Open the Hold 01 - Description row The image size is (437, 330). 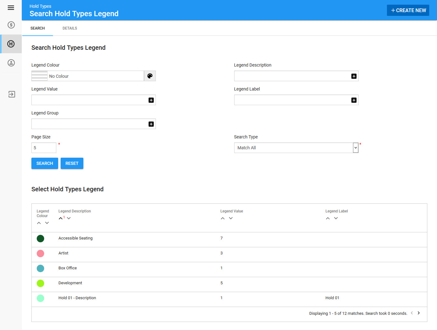(229, 300)
